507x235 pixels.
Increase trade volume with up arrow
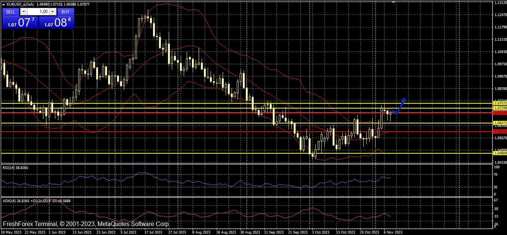click(x=53, y=12)
